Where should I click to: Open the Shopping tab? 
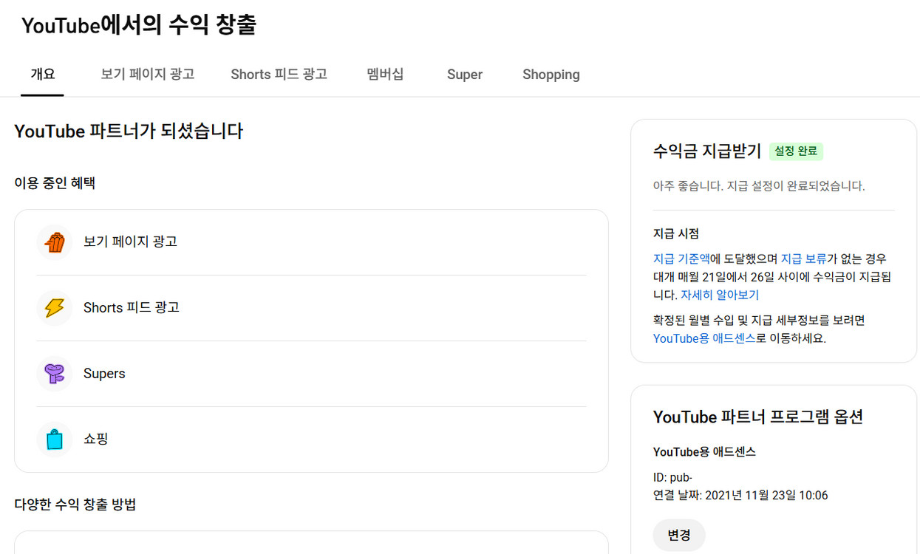click(551, 74)
